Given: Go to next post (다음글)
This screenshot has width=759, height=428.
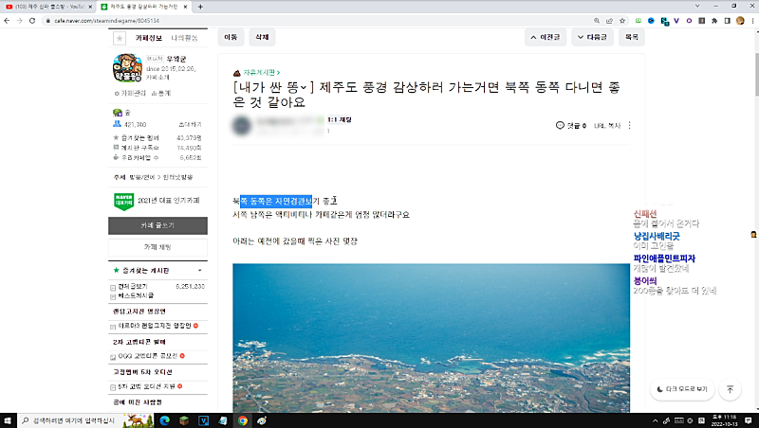Looking at the screenshot, I should pos(590,38).
